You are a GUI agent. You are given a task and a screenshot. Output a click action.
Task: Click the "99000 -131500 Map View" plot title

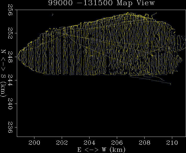pos(102,3)
